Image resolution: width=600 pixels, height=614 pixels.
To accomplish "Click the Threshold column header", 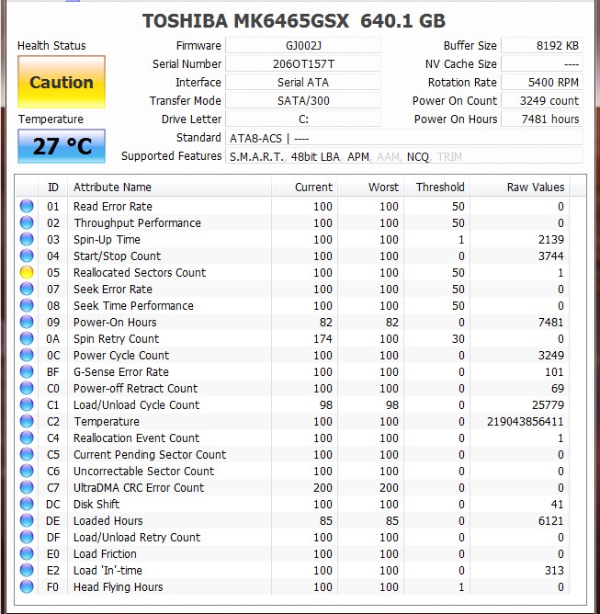I will pyautogui.click(x=436, y=188).
